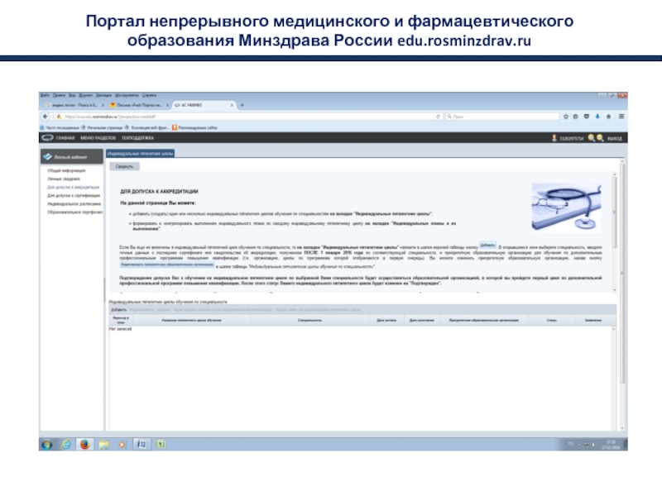Switch to the Письмо mail browser tab
The width and height of the screenshot is (662, 496).
[139, 105]
